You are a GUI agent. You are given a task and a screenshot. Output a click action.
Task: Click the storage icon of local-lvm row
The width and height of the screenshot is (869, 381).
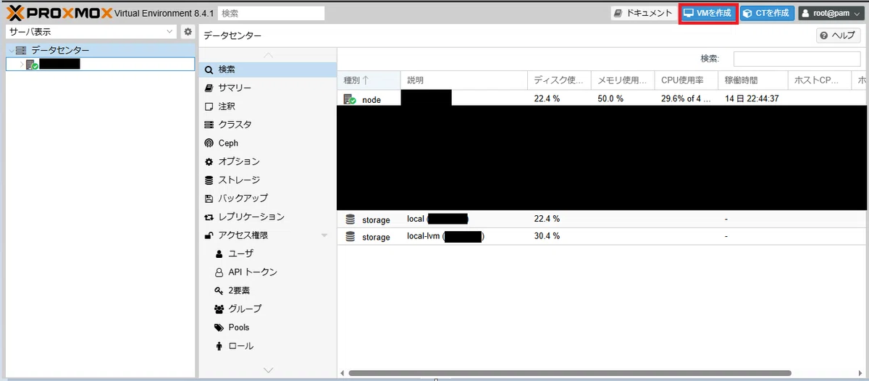(x=350, y=237)
